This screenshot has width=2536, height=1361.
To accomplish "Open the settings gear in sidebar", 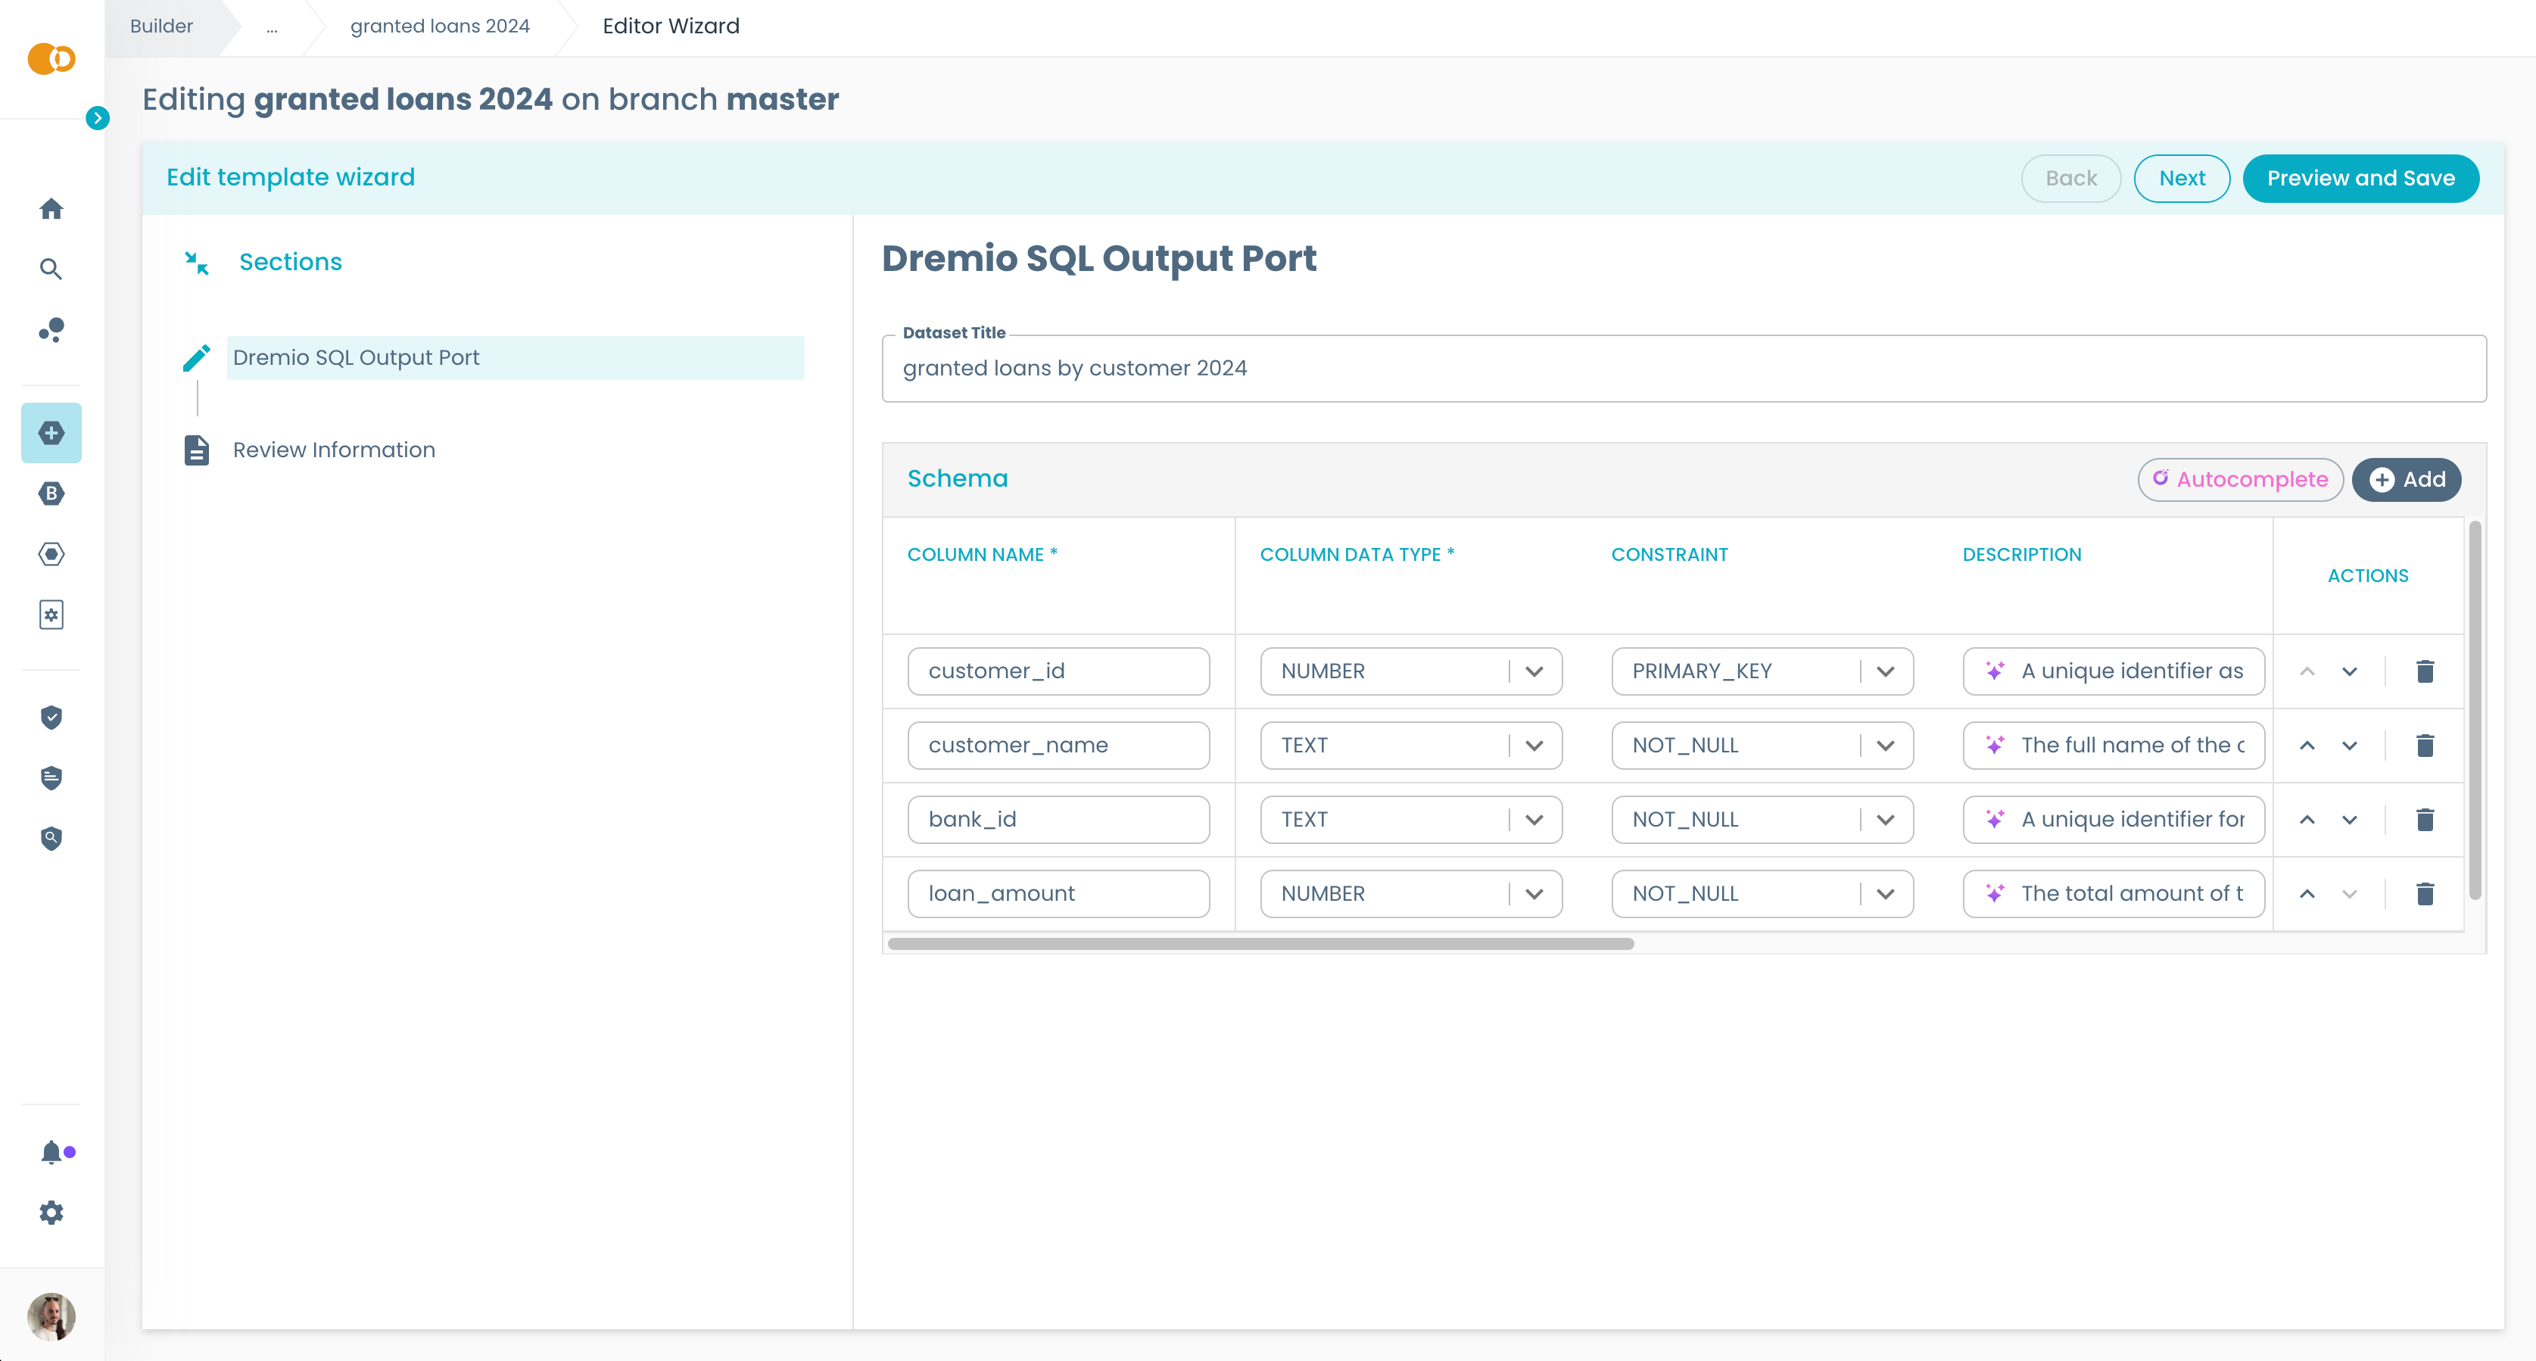I will click(51, 1213).
